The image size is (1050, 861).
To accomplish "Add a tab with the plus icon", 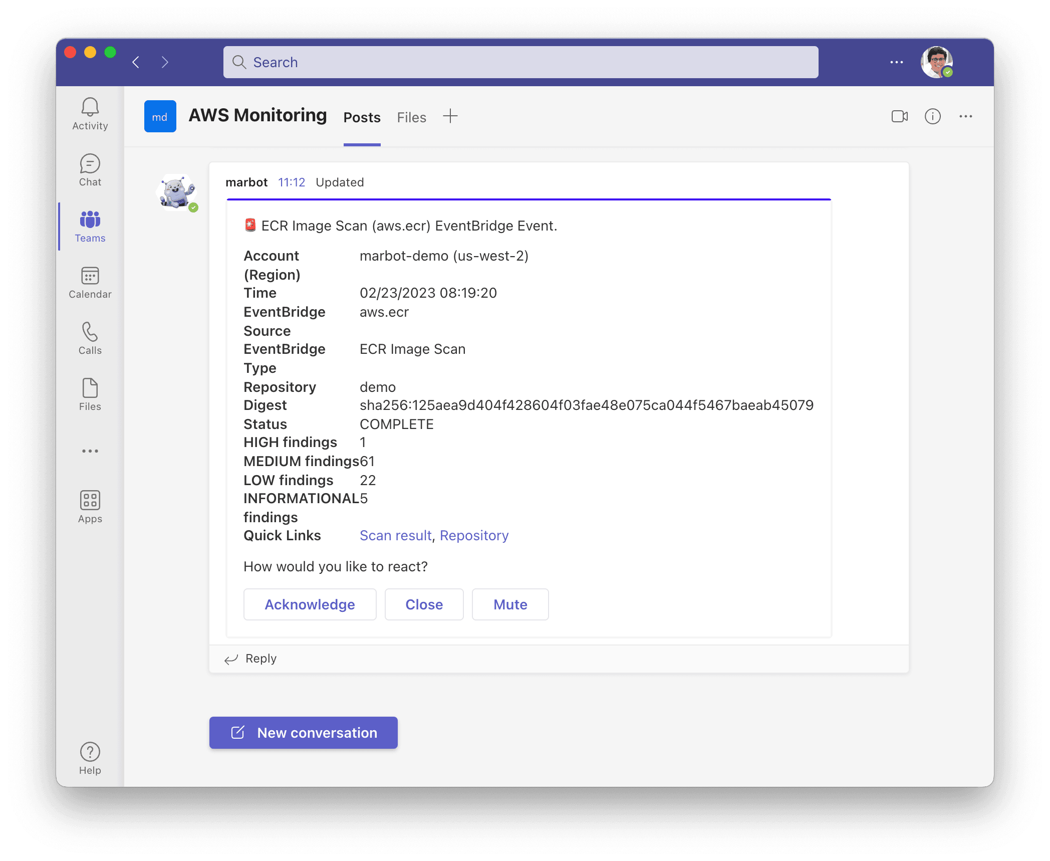I will [450, 116].
